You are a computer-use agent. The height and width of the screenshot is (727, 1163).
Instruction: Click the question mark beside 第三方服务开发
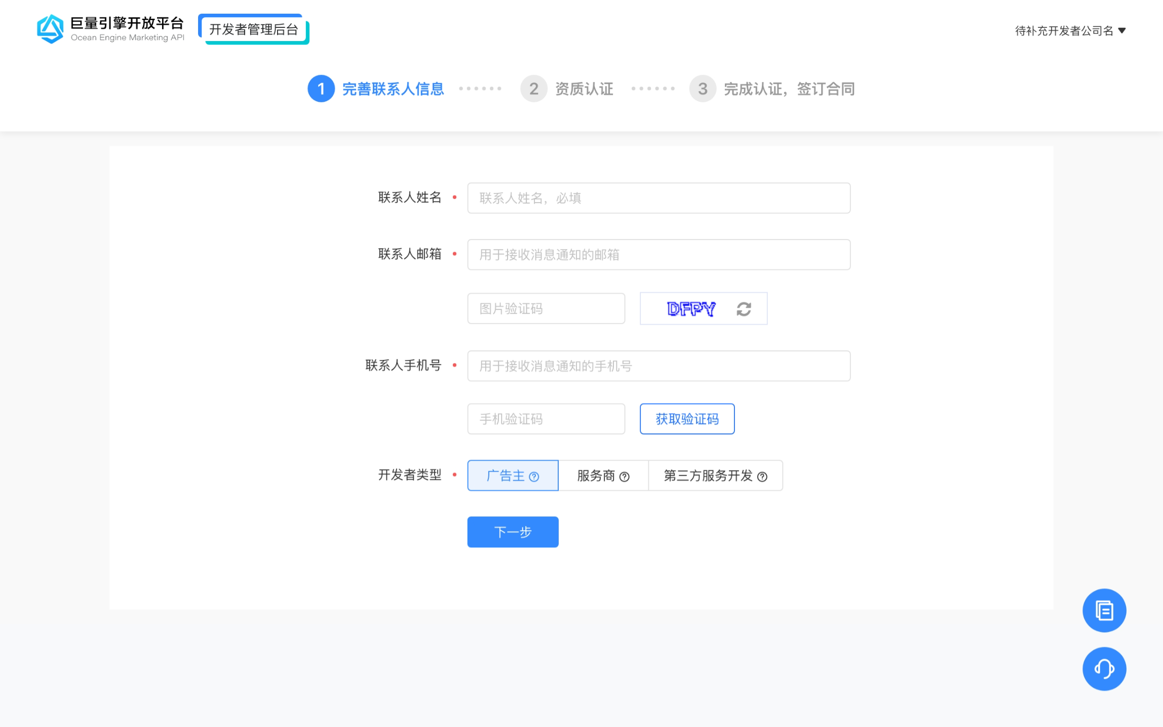click(762, 476)
